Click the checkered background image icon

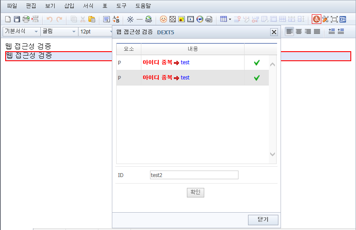coord(173,19)
